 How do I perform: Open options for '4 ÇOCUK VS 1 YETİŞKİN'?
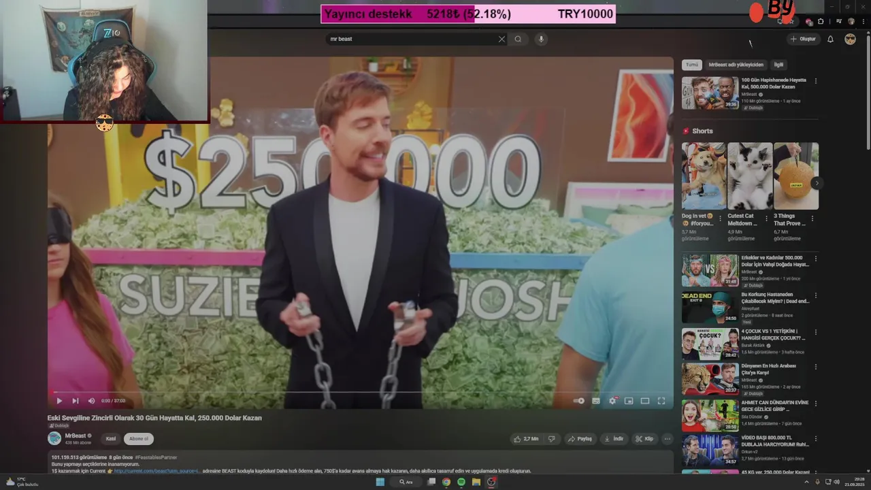pos(816,332)
